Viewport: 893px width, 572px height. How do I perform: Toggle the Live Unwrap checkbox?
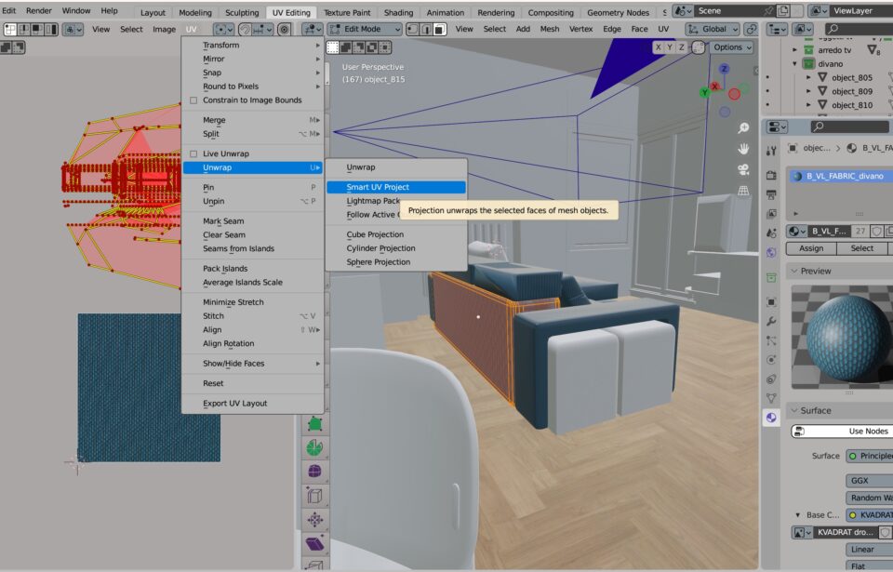pos(193,153)
